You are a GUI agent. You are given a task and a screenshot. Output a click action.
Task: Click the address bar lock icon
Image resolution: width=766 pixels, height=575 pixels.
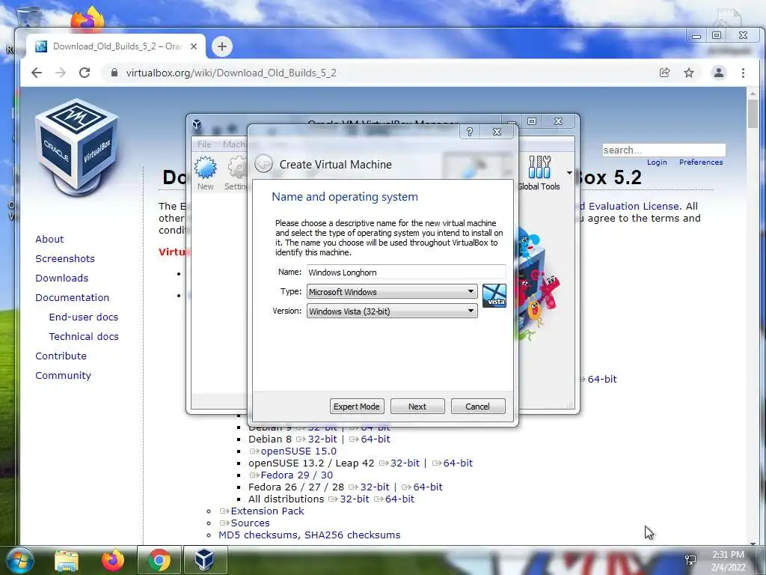click(114, 73)
